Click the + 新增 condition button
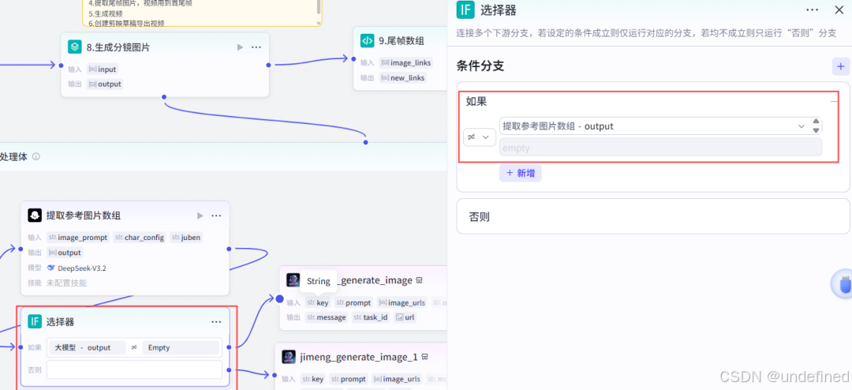 click(x=521, y=172)
